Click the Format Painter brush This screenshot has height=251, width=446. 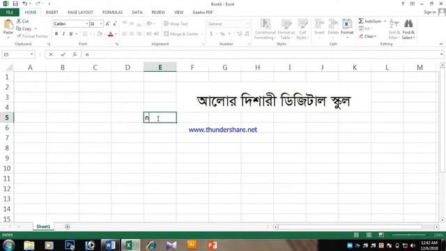click(19, 36)
